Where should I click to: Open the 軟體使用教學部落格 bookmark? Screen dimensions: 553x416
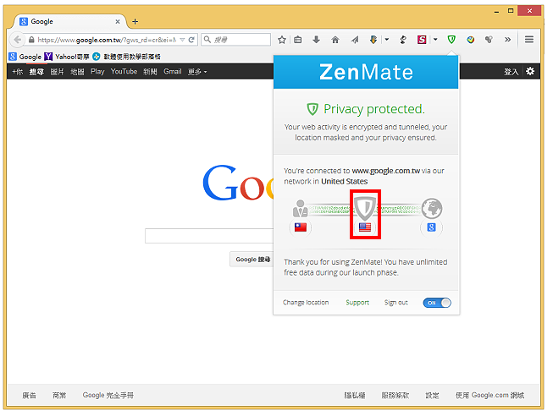coord(127,57)
